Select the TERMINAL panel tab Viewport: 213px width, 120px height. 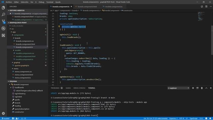(x=92, y=88)
